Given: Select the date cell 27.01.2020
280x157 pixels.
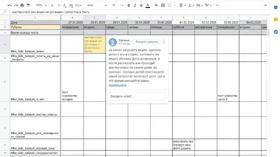Looking at the screenshot, I should 72,22.
